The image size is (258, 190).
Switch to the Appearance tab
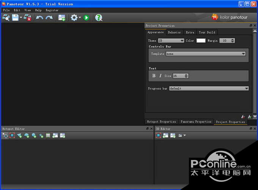click(x=156, y=32)
